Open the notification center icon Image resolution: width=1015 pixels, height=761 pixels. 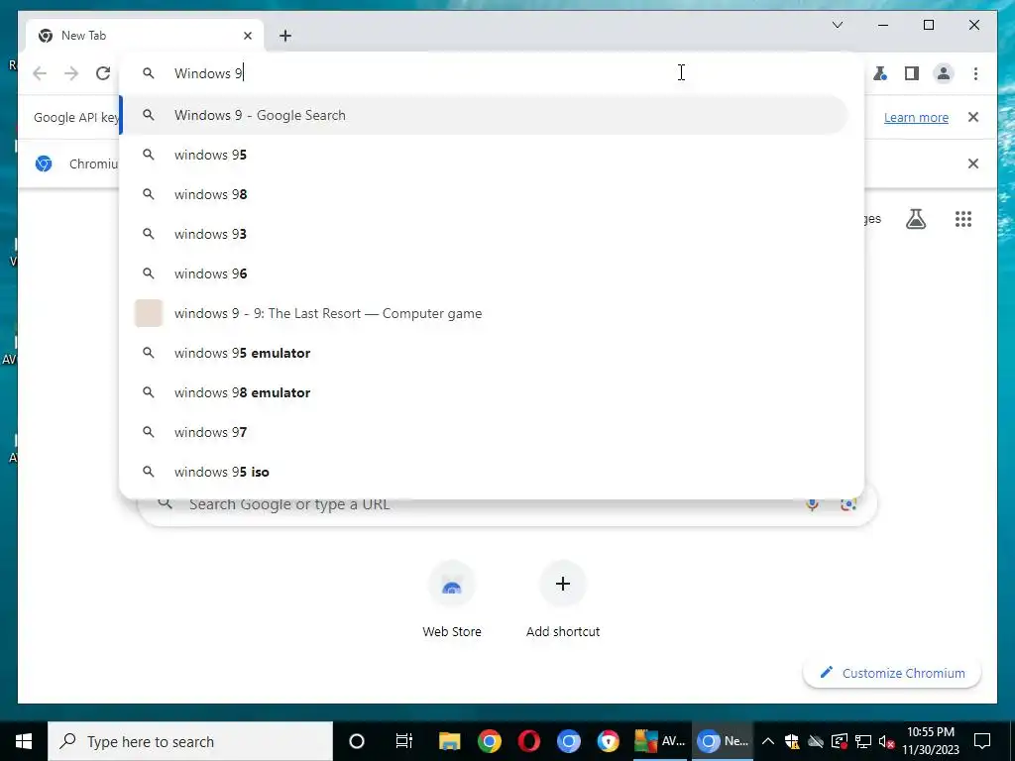point(982,741)
